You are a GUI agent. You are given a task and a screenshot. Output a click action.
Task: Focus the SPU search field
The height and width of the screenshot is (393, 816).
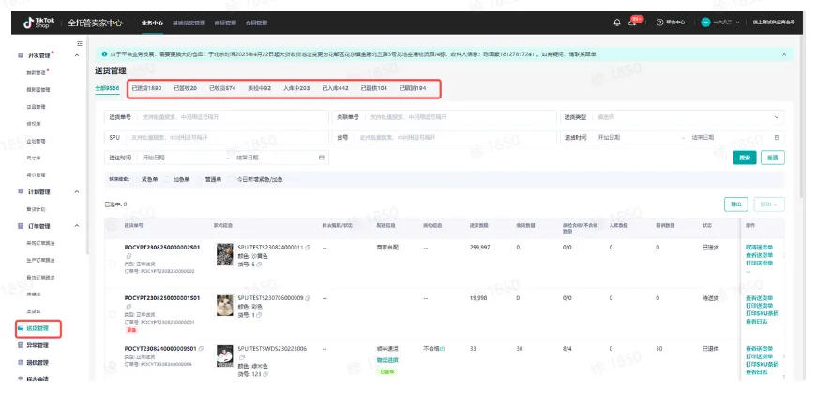click(217, 138)
